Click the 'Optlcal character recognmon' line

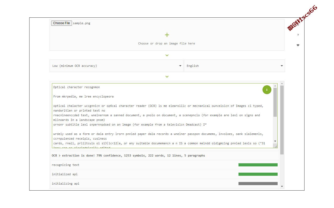point(77,87)
